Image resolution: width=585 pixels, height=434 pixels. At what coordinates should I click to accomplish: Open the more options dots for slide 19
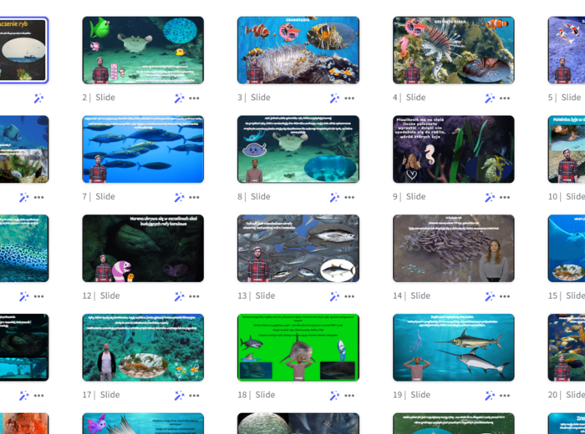505,396
